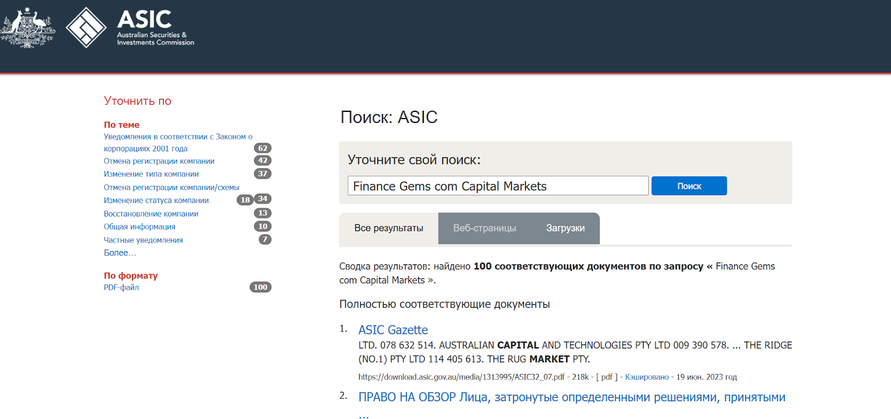Click the По теме section heading
This screenshot has height=419, width=891.
[121, 125]
